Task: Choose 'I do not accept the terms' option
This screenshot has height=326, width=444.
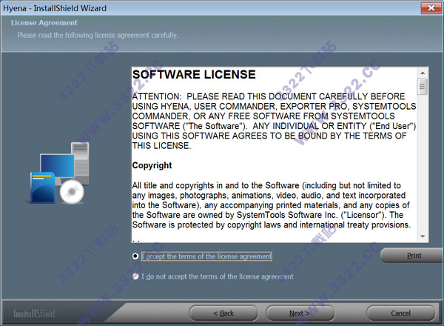Action: (135, 276)
